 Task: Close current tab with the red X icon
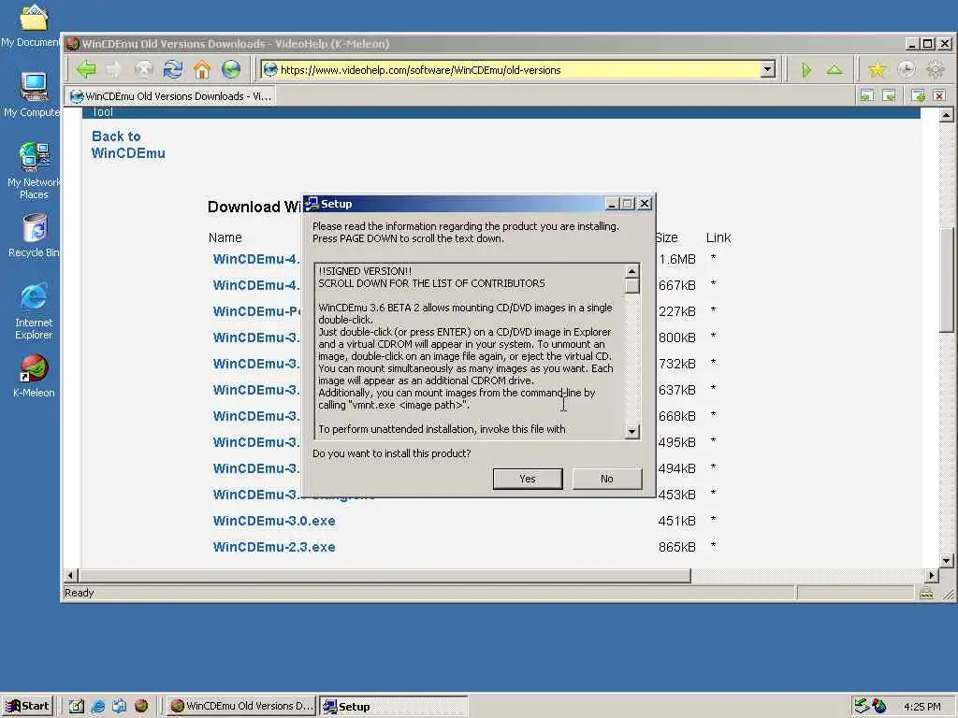coord(939,95)
